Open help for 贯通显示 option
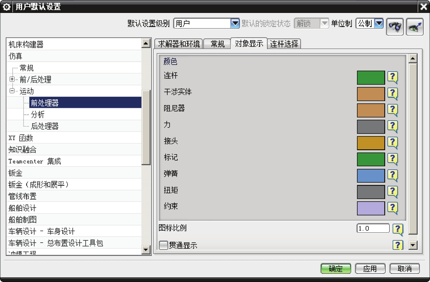 pyautogui.click(x=398, y=245)
